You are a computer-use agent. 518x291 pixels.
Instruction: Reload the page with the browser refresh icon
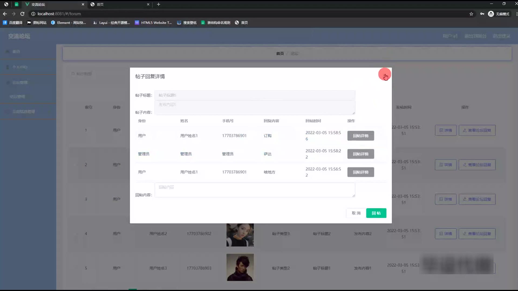[x=22, y=14]
